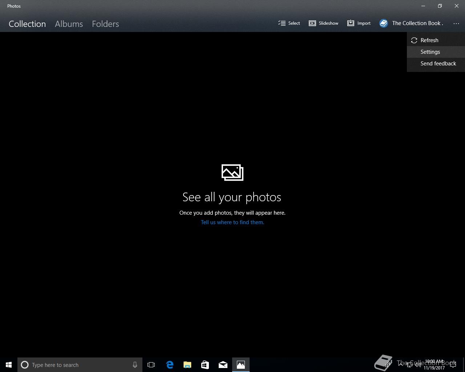Screen dimensions: 465x372
Task: Start a Slideshow
Action: click(324, 23)
